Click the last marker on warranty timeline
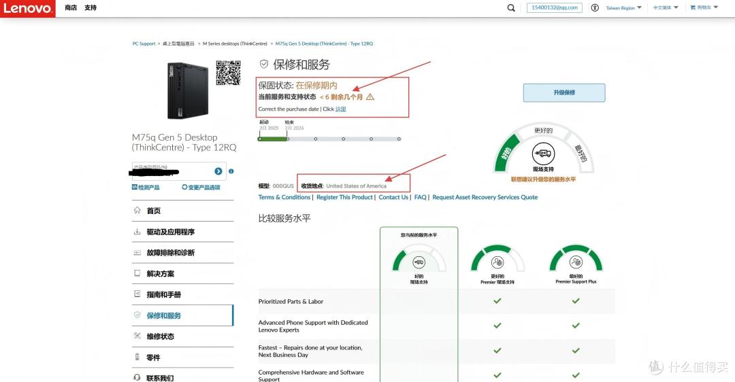The image size is (735, 382). 399,139
